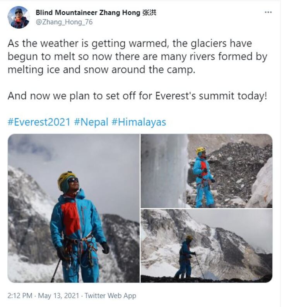Click the red scarf in the large photo
This screenshot has width=284, height=307.
click(71, 218)
